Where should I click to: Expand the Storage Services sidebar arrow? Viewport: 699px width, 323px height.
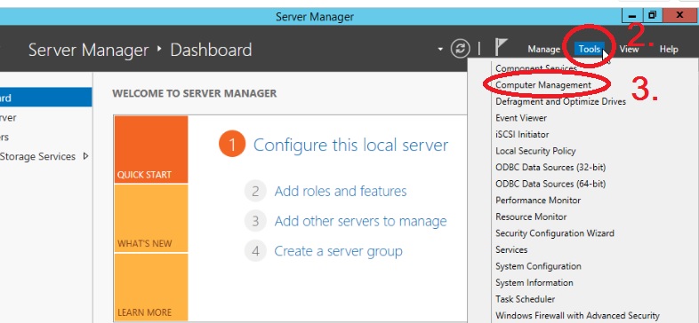pyautogui.click(x=86, y=156)
